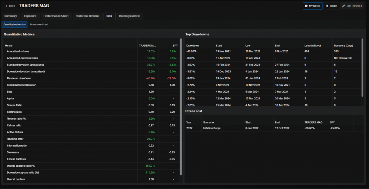Click Downside capture ratio value 114.38%
This screenshot has height=189, width=369.
pos(150,172)
